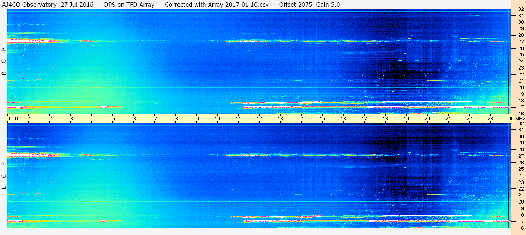Click 32 MHz label of LCP panel
This screenshot has width=526, height=235.
click(x=520, y=123)
